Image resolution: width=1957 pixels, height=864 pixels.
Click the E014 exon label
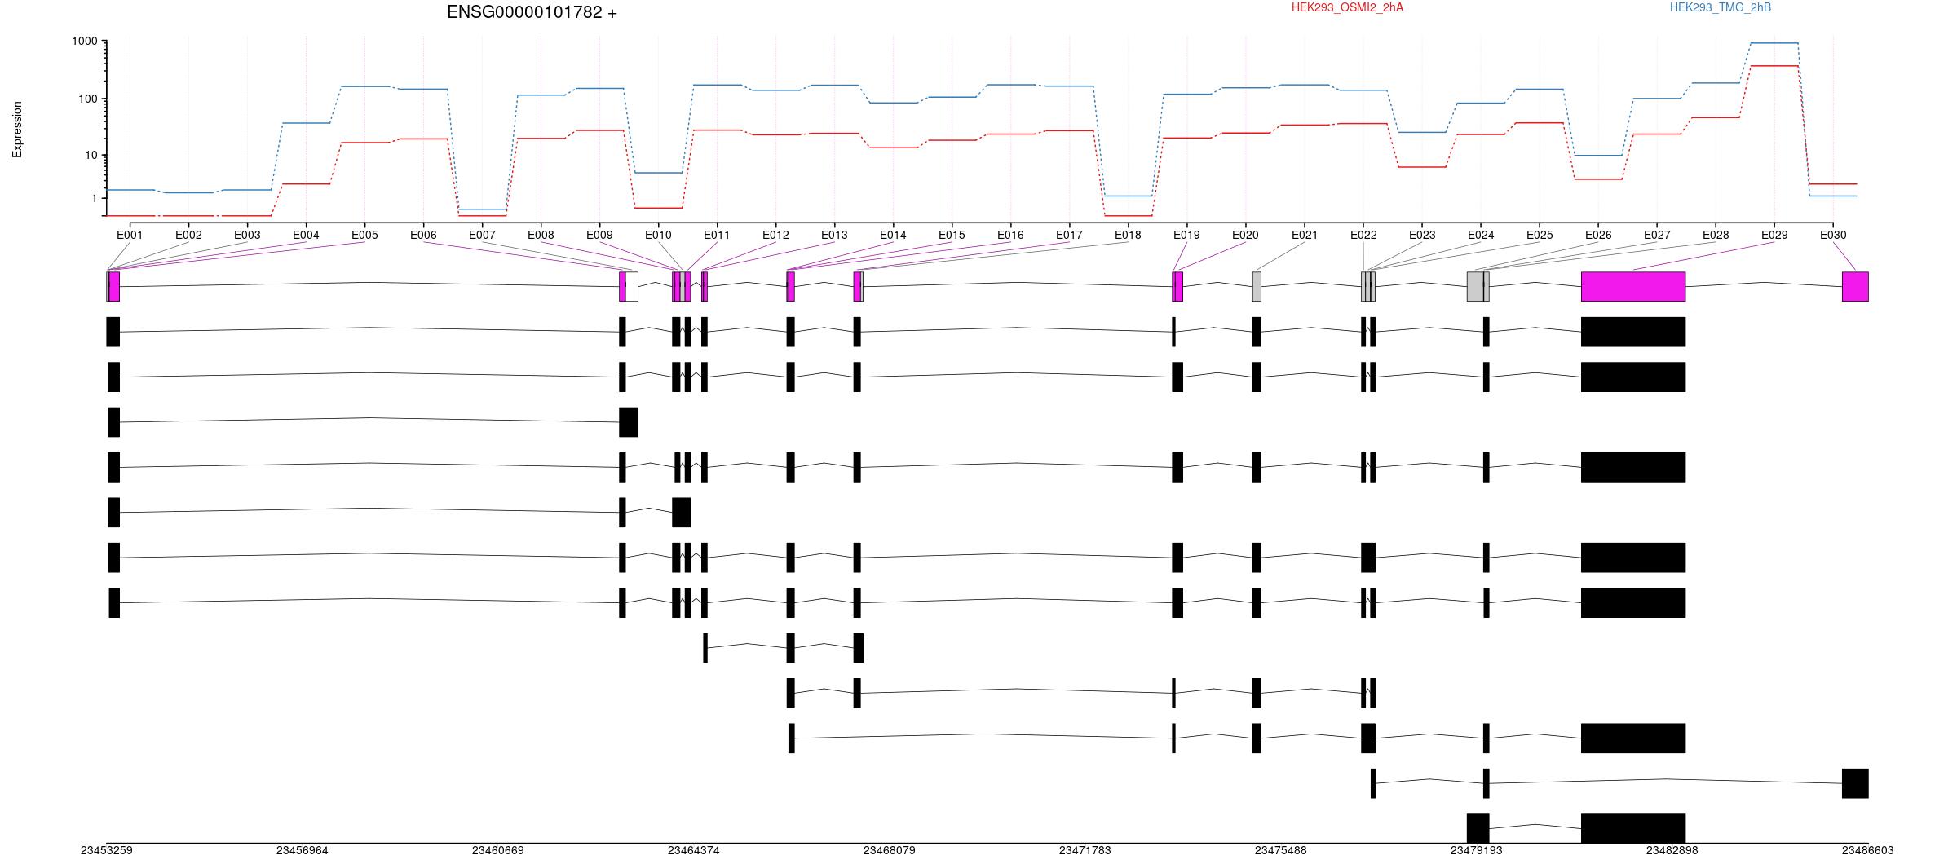pyautogui.click(x=893, y=235)
